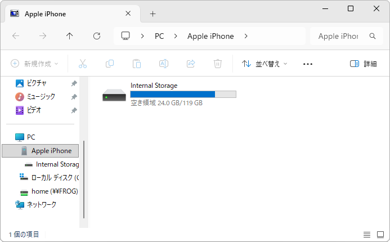Minimize the File Explorer window
The width and height of the screenshot is (390, 242).
tap(325, 8)
